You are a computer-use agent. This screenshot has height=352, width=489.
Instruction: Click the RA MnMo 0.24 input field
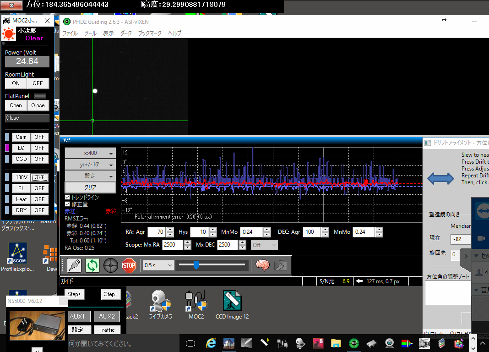pos(252,232)
